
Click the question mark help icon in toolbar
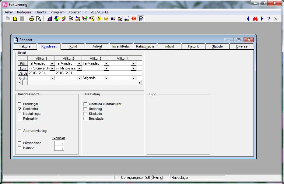point(269,19)
